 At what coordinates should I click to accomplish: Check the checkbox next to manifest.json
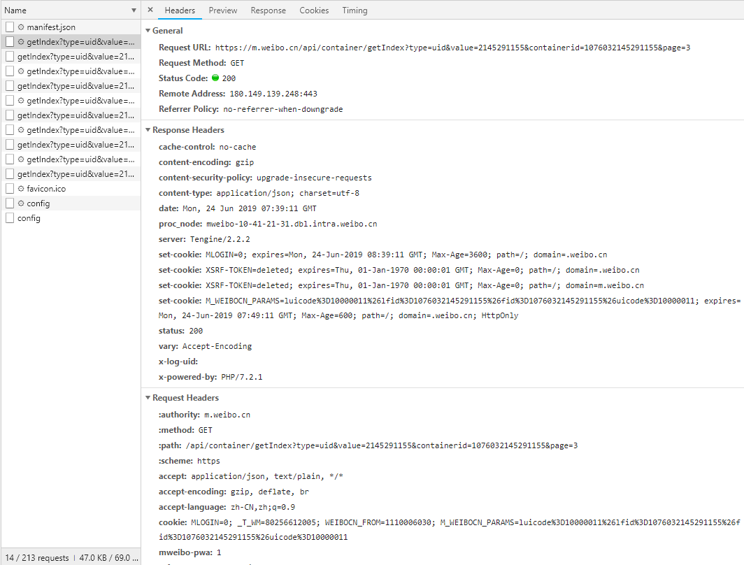[9, 26]
